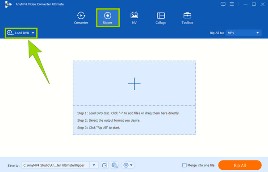Open the MV tab

coord(134,18)
